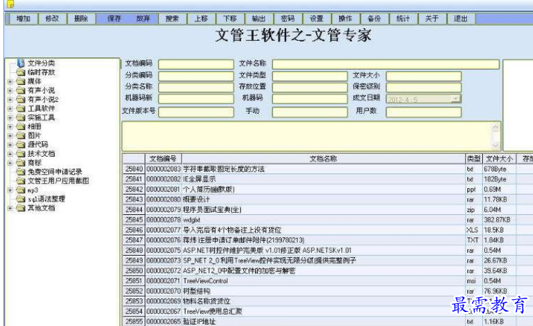
Task: Click the sql语法整理 folder icon
Action: 21,199
